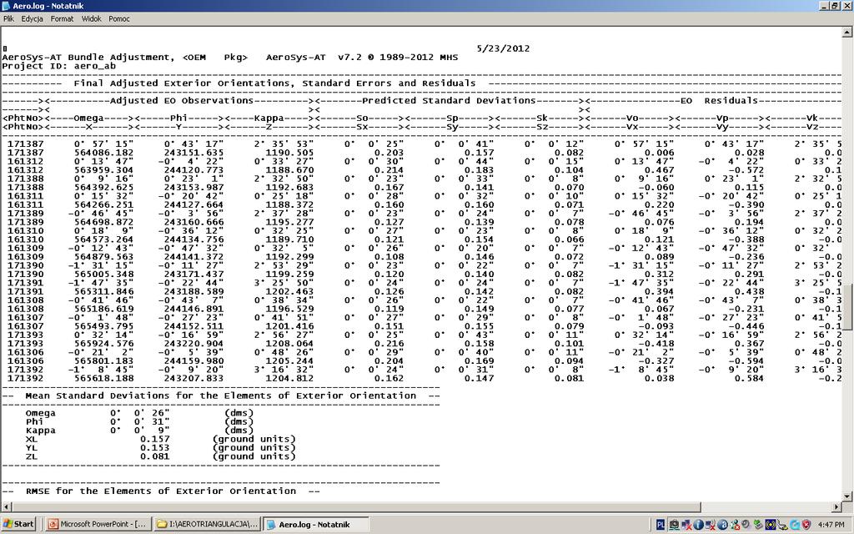
Task: Click the Y value 243153.987
Action: point(193,188)
